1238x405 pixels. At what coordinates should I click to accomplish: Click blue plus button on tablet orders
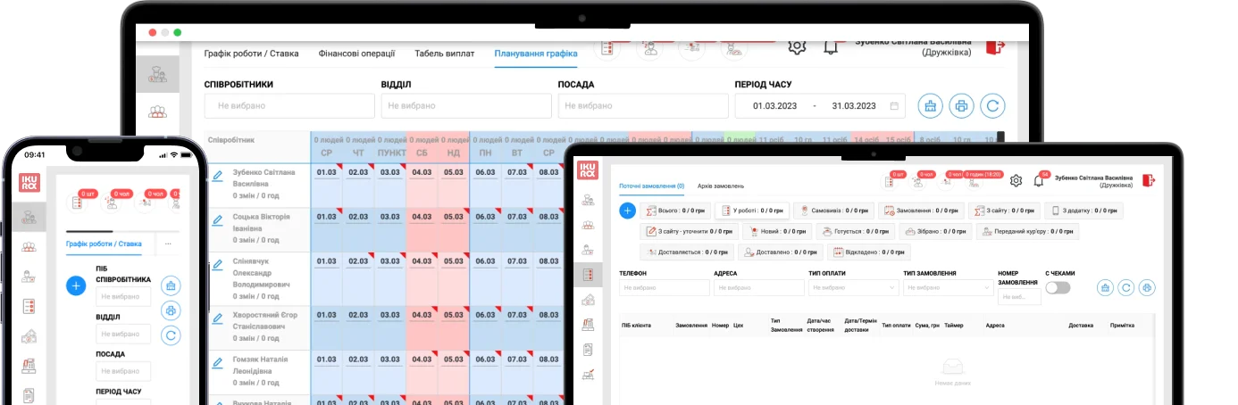click(x=627, y=211)
